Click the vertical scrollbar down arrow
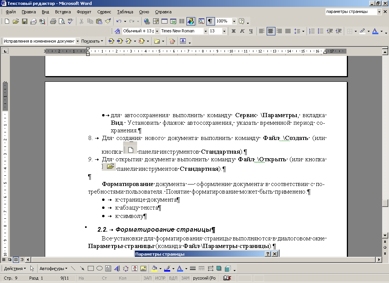 tap(385, 235)
